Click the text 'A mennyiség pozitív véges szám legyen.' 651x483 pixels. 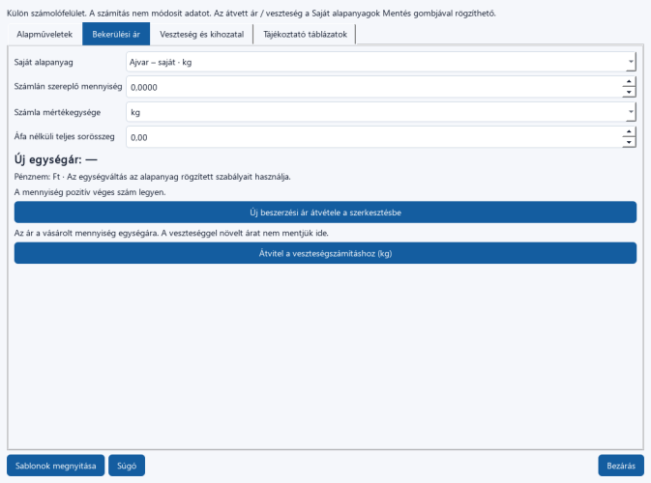click(x=90, y=192)
